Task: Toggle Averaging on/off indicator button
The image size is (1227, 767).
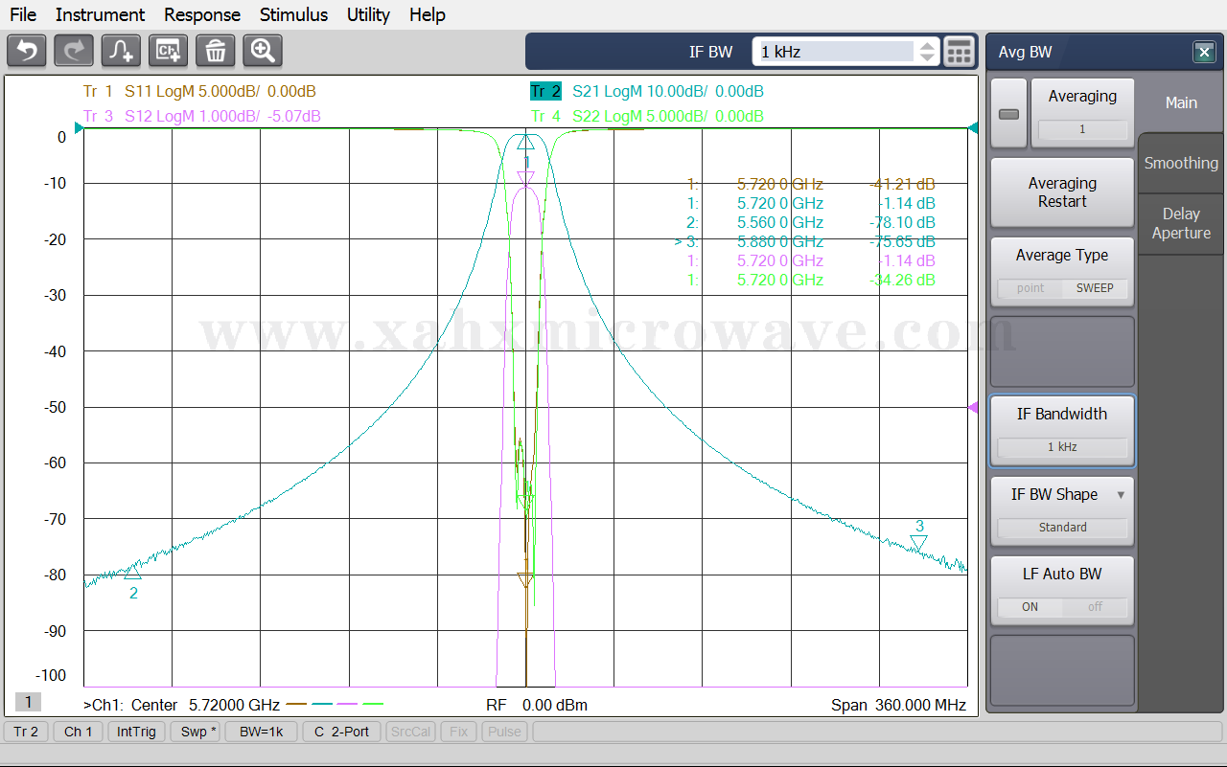Action: click(1008, 114)
